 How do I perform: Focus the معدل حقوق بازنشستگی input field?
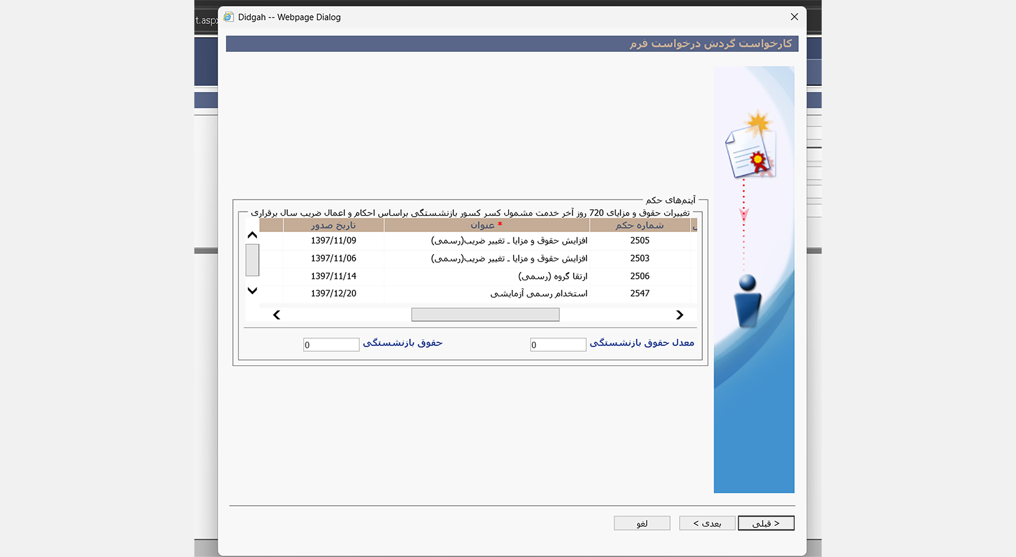[558, 345]
